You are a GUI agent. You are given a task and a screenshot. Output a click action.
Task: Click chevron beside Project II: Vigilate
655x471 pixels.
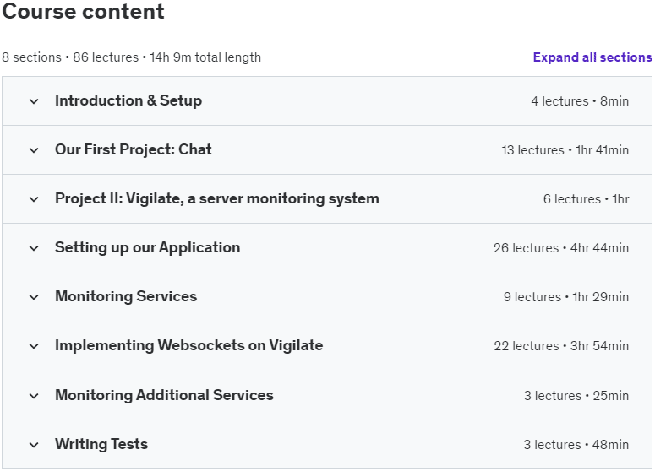(34, 199)
